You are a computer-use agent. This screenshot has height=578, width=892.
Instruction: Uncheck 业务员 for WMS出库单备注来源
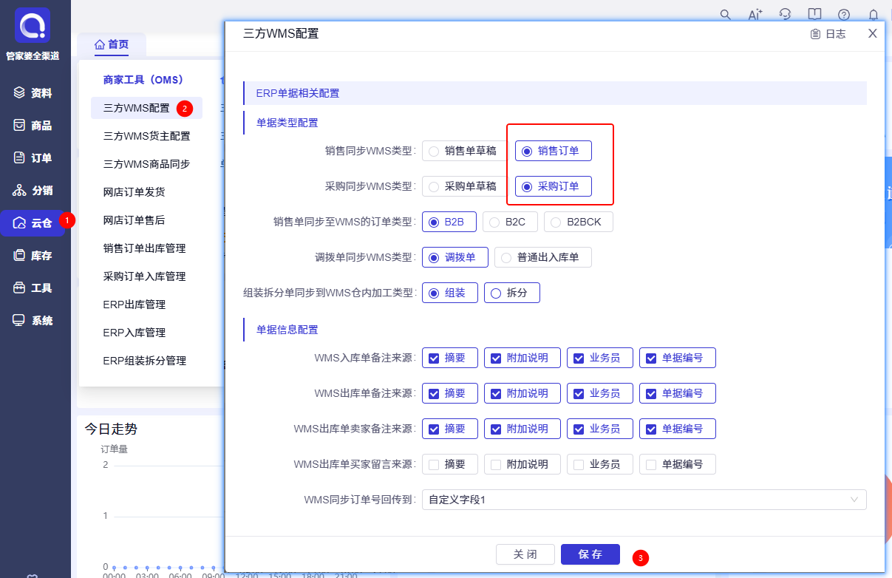(600, 393)
